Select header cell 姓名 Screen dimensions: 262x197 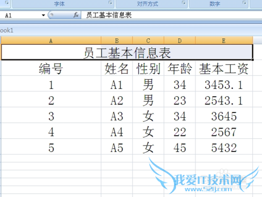point(117,68)
